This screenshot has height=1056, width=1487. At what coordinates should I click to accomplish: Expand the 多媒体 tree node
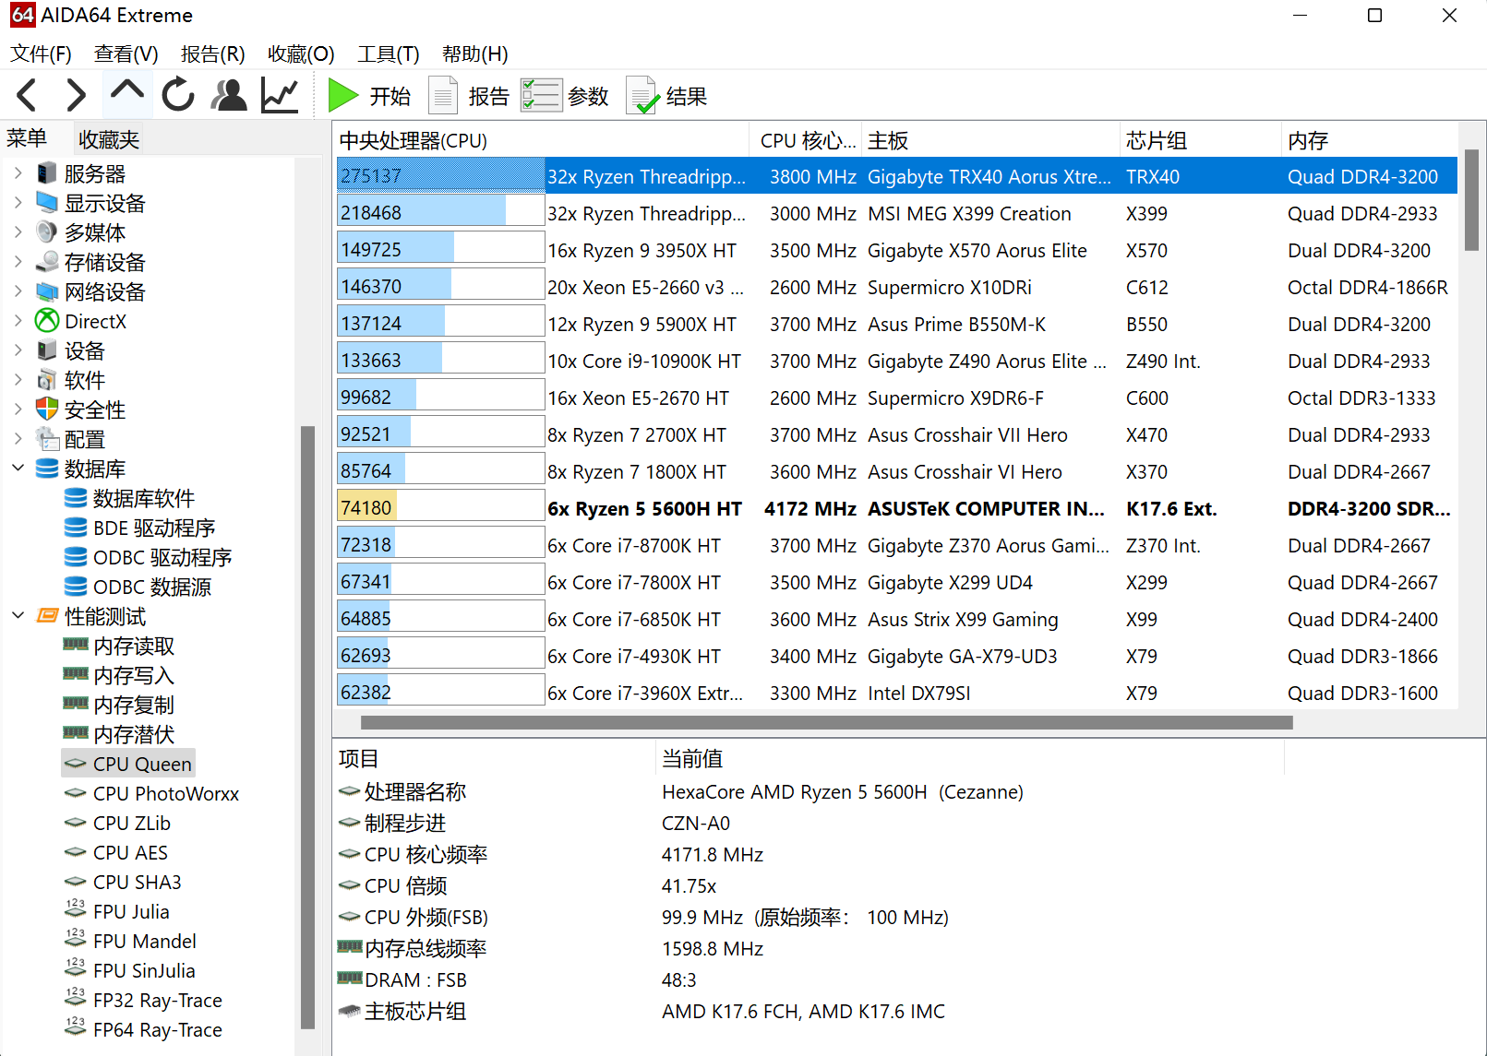tap(18, 231)
